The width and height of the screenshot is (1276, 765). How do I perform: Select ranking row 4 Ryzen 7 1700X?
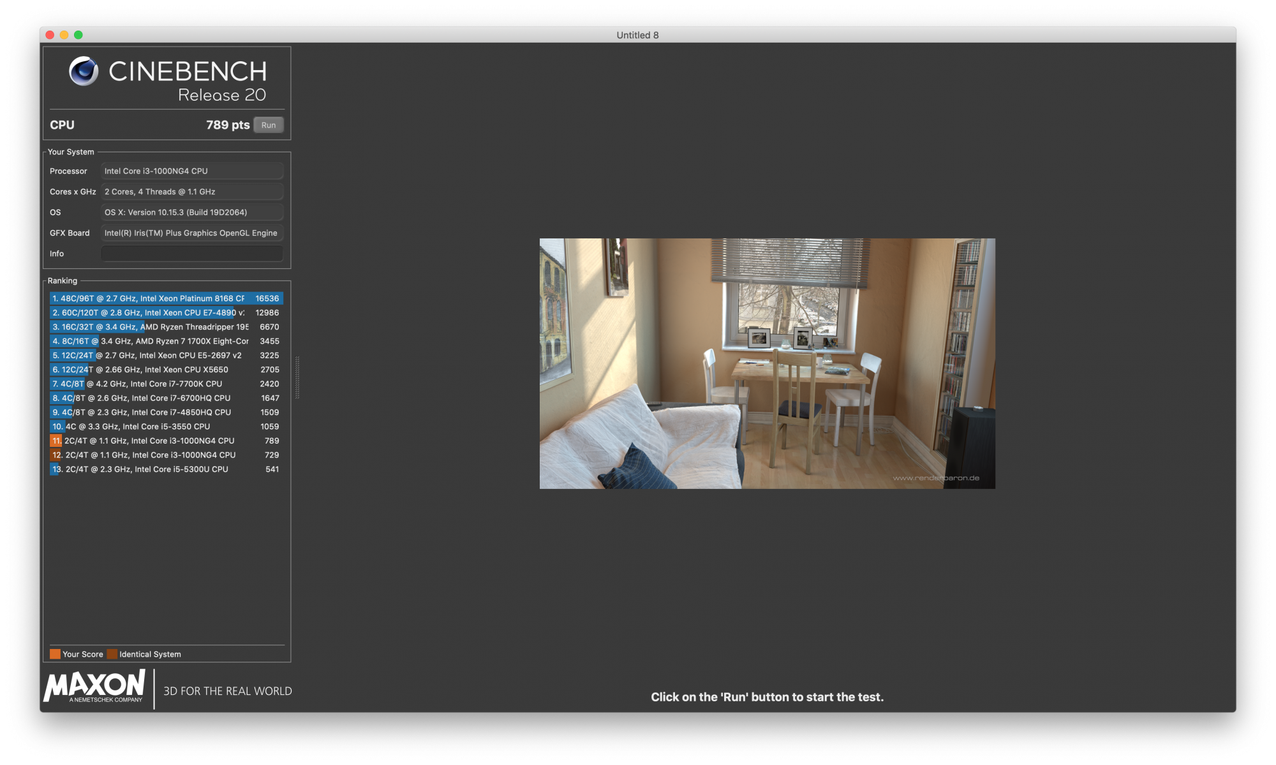[x=167, y=341]
